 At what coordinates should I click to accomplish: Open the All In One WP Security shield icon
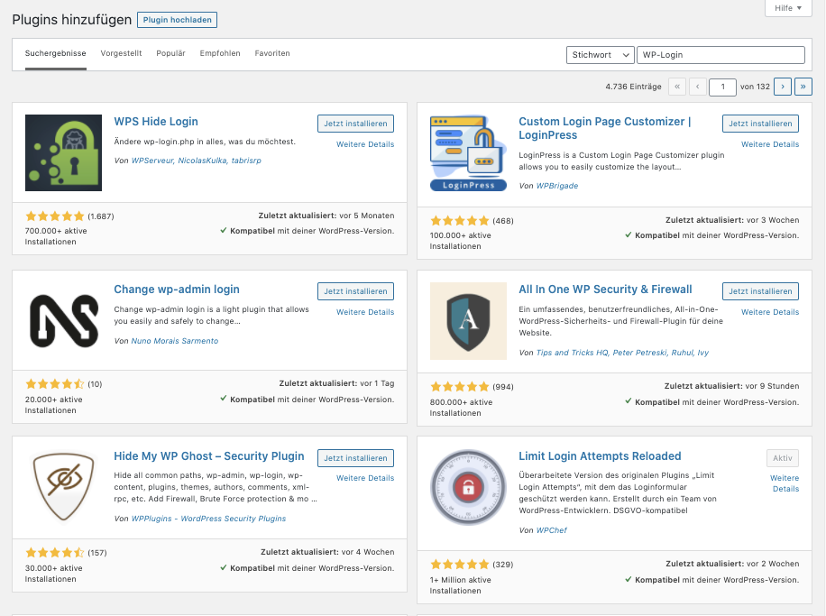468,321
